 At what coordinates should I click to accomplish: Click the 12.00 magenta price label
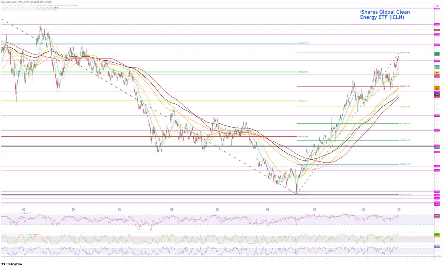(437, 166)
